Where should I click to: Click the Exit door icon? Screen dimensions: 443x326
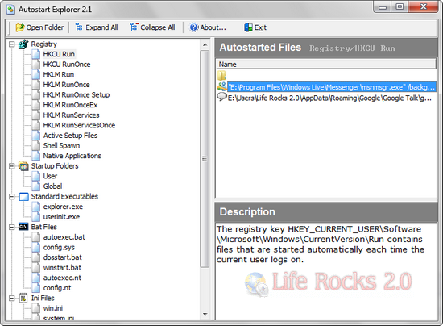[248, 27]
